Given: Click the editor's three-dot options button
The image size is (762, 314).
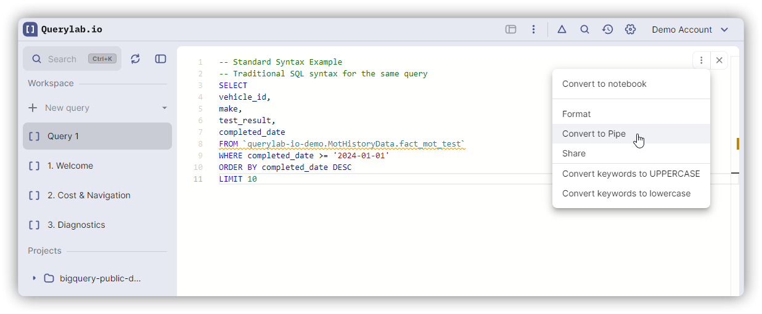Looking at the screenshot, I should (x=701, y=60).
